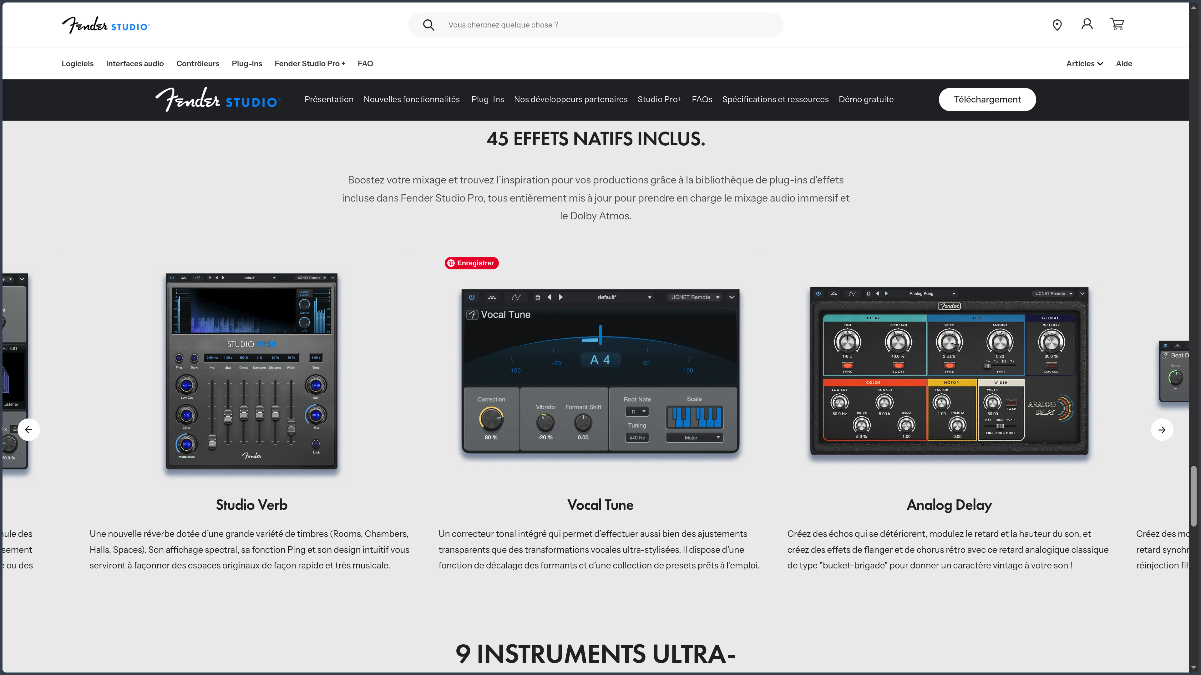The height and width of the screenshot is (675, 1201).
Task: Click Studio Verb Low-Cut knob
Action: click(x=186, y=385)
